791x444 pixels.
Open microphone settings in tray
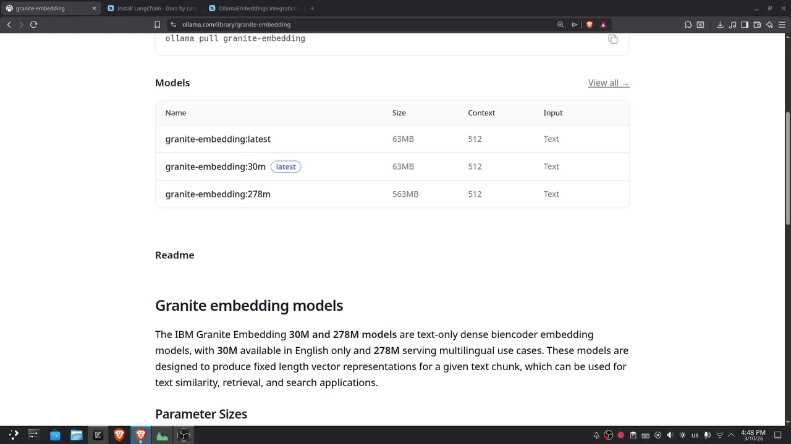[708, 435]
